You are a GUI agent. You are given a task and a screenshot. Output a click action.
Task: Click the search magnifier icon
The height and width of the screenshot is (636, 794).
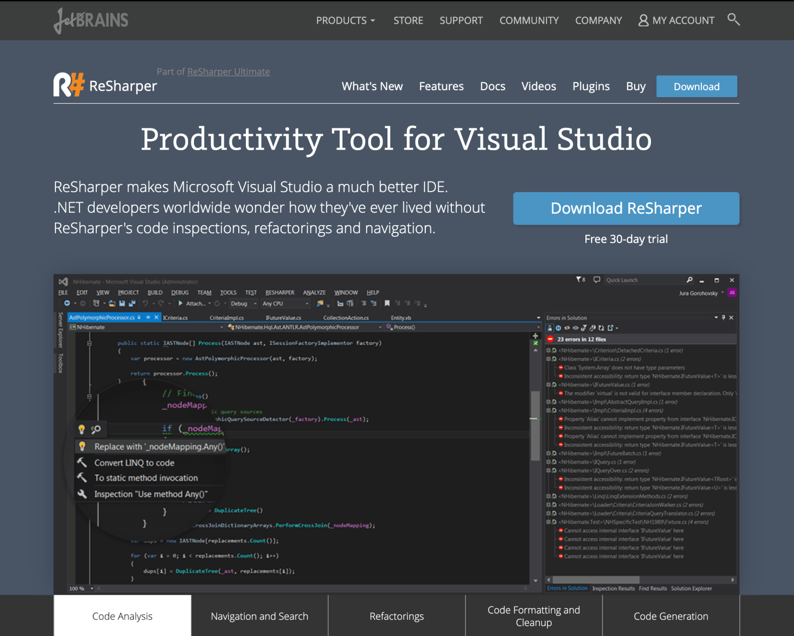pos(734,20)
